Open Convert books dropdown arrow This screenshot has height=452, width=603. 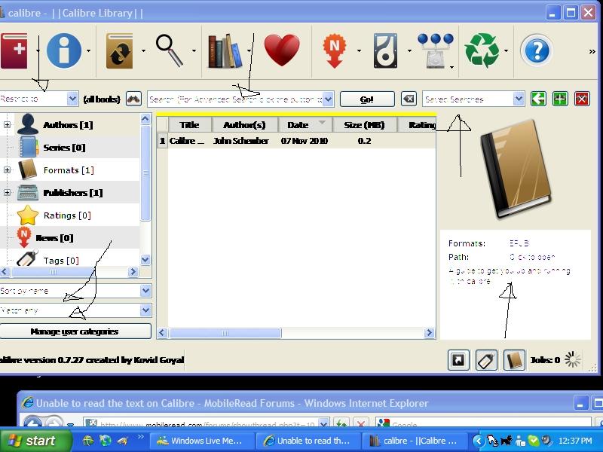pyautogui.click(x=143, y=50)
